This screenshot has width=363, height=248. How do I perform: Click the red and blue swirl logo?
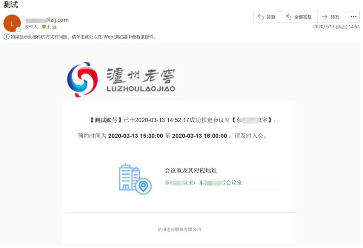point(83,80)
